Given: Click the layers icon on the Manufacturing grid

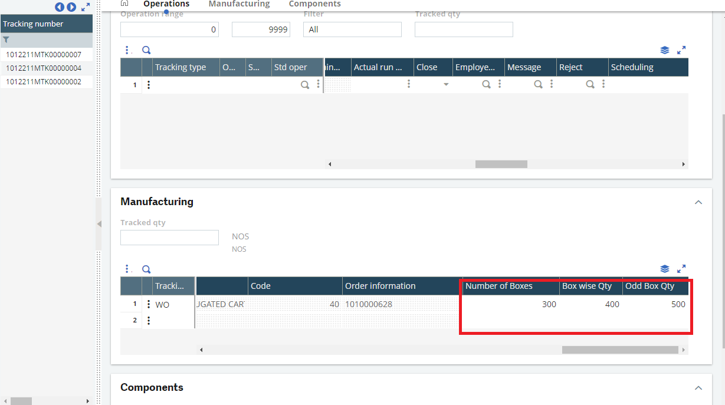Looking at the screenshot, I should click(x=665, y=269).
